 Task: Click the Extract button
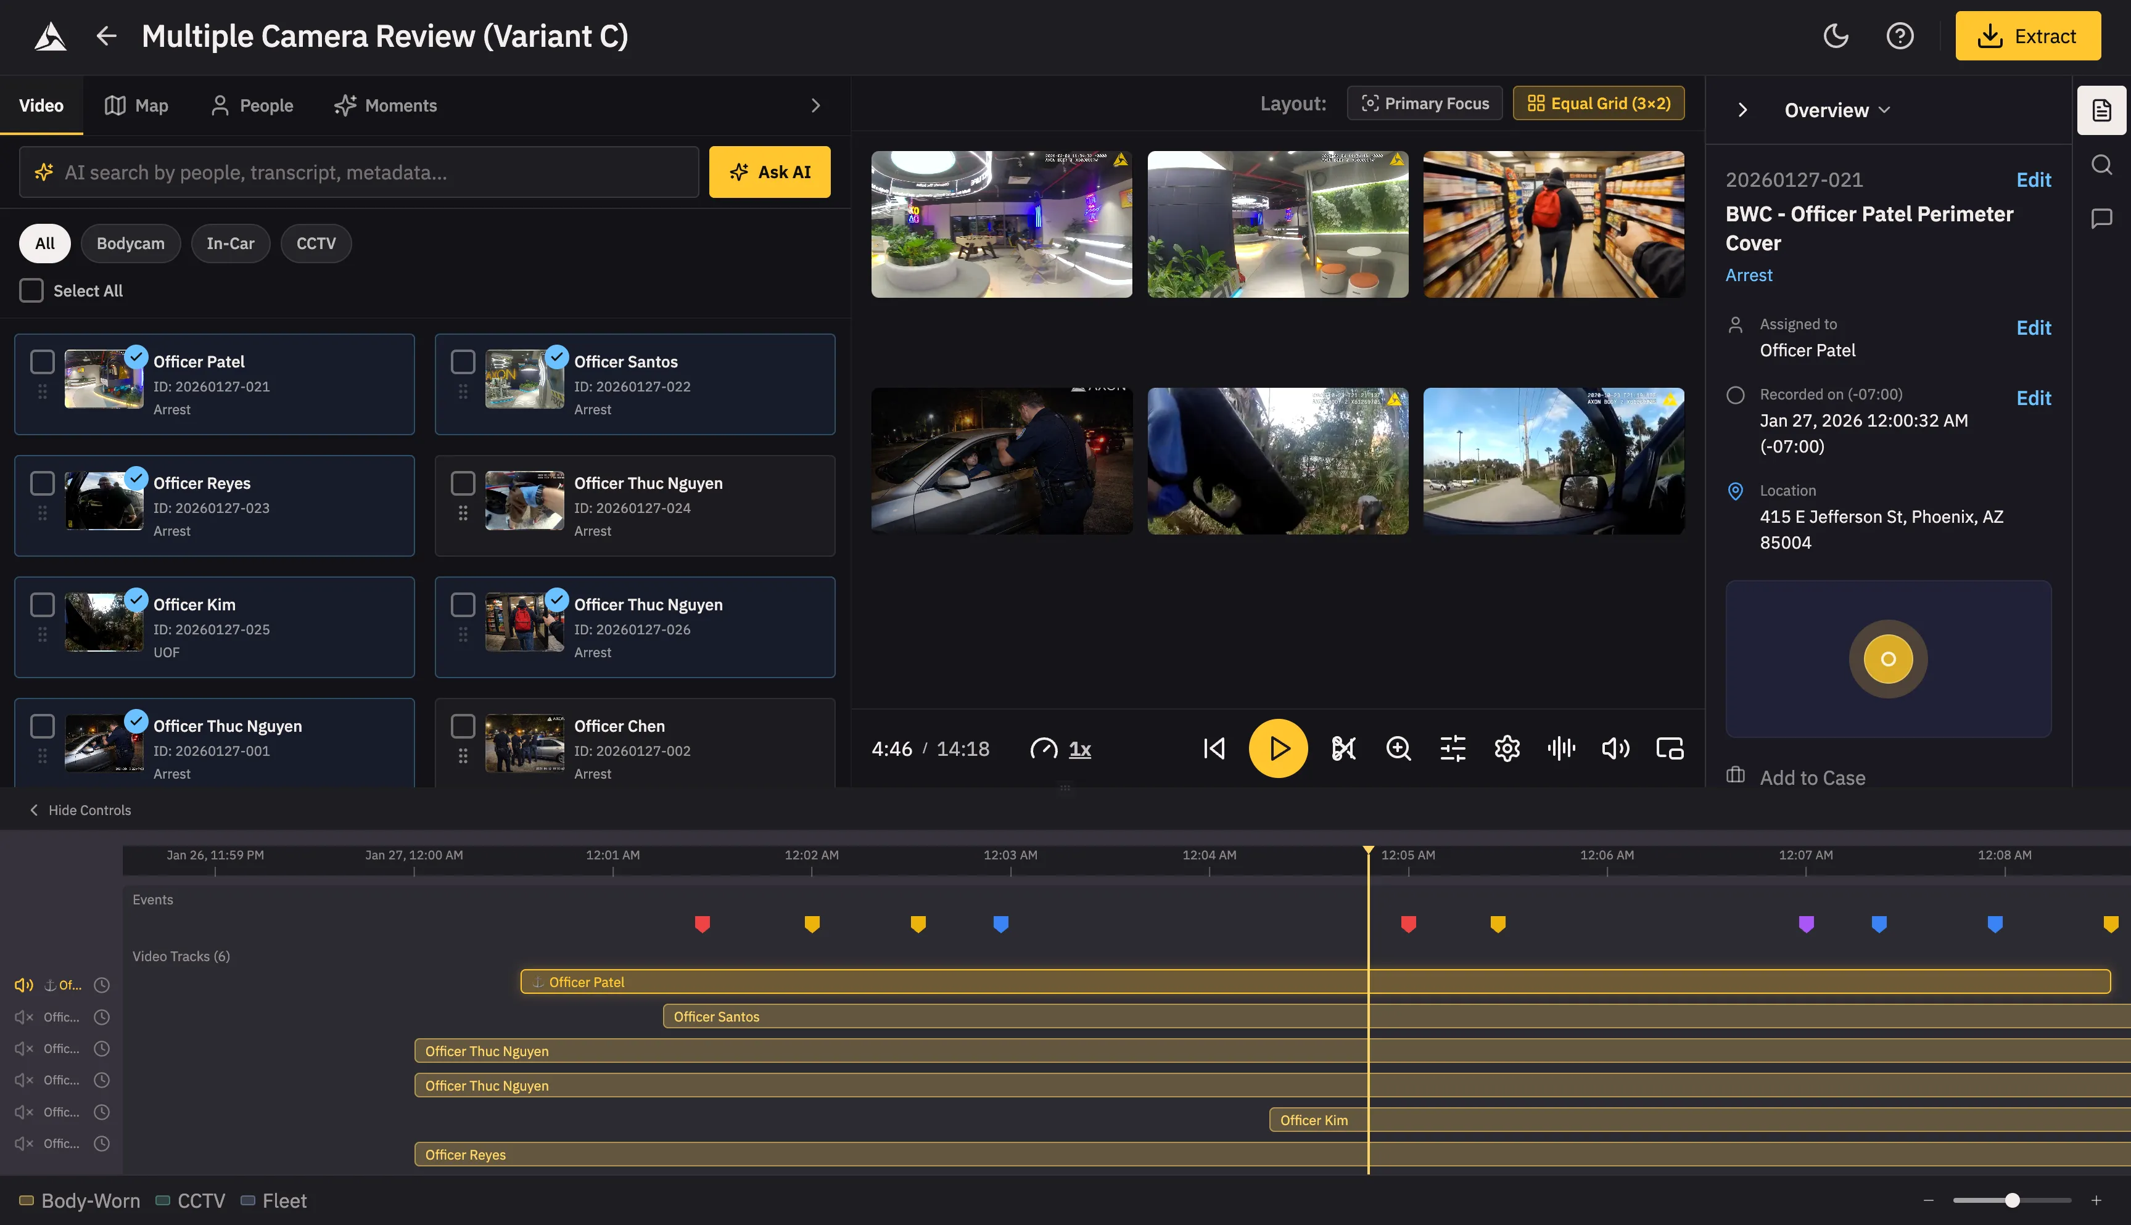pyautogui.click(x=2027, y=36)
